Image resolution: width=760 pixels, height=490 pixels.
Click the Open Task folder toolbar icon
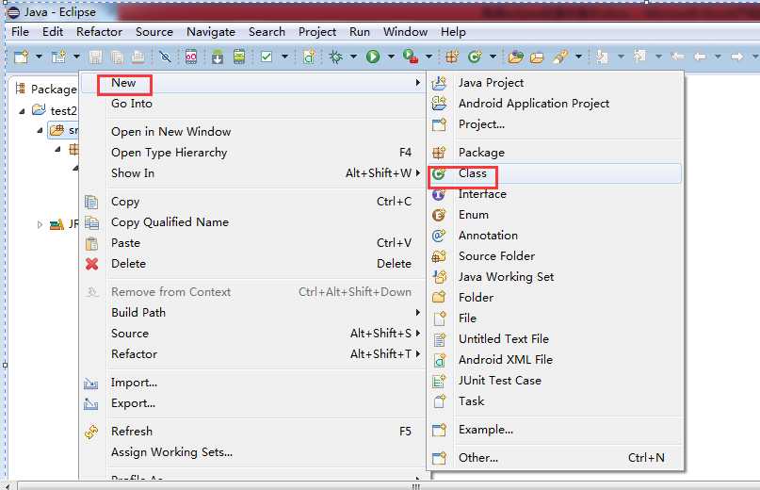pyautogui.click(x=537, y=57)
